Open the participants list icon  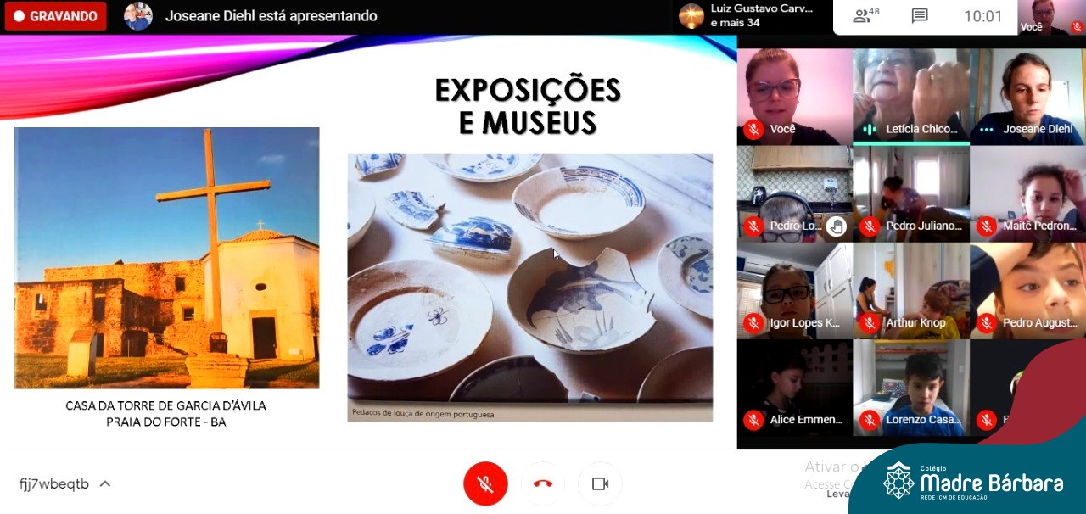[865, 16]
